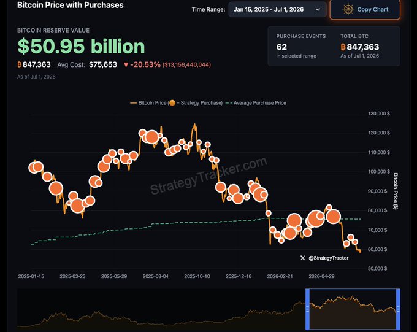Image resolution: width=417 pixels, height=332 pixels.
Task: Click the -20.53% loss figure
Action: tap(145, 64)
